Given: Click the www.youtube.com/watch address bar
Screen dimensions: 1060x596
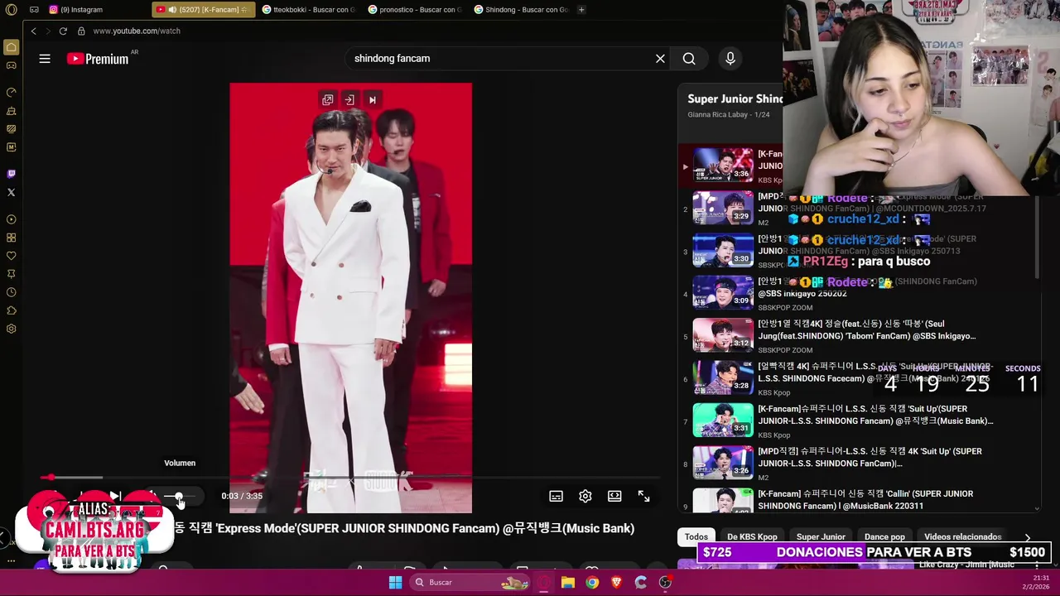Looking at the screenshot, I should (x=137, y=31).
